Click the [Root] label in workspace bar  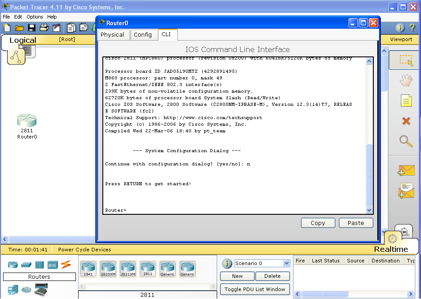point(67,39)
